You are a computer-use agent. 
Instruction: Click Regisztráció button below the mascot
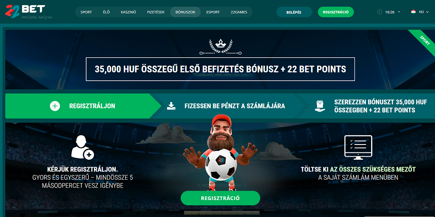[x=220, y=198]
